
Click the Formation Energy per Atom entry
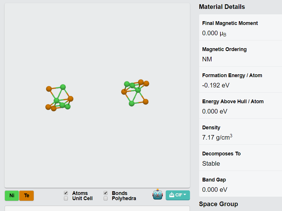coord(241,79)
